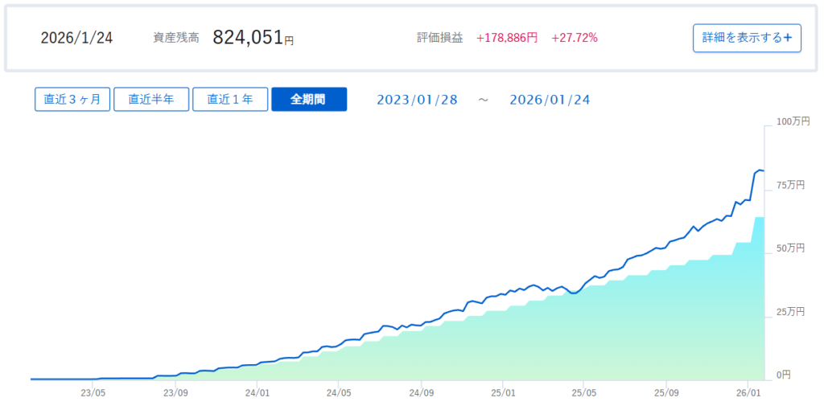Switch to the 直近半年 period tab

point(151,99)
